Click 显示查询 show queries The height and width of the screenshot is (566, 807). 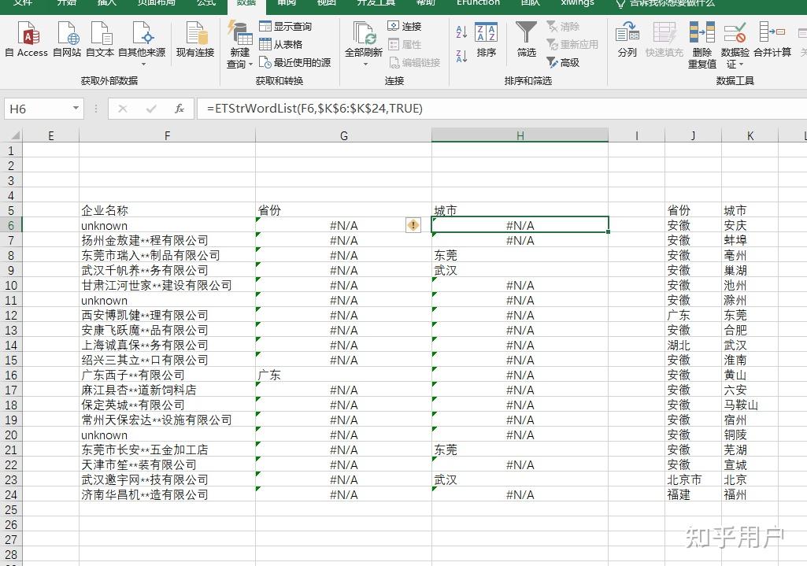(286, 26)
